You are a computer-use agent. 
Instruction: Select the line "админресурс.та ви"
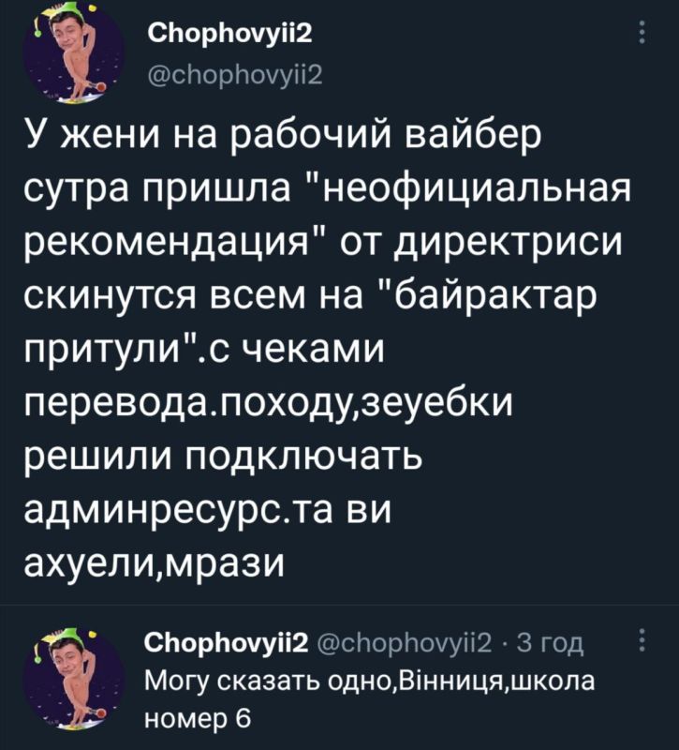[x=208, y=509]
